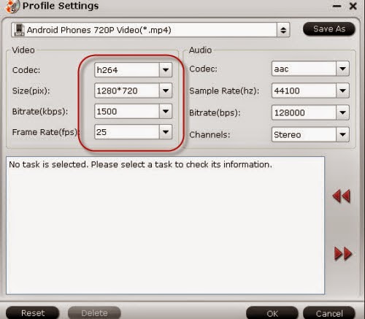Image resolution: width=365 pixels, height=319 pixels.
Task: Click the 'Sample Rate(hz):' label
Action: point(224,91)
